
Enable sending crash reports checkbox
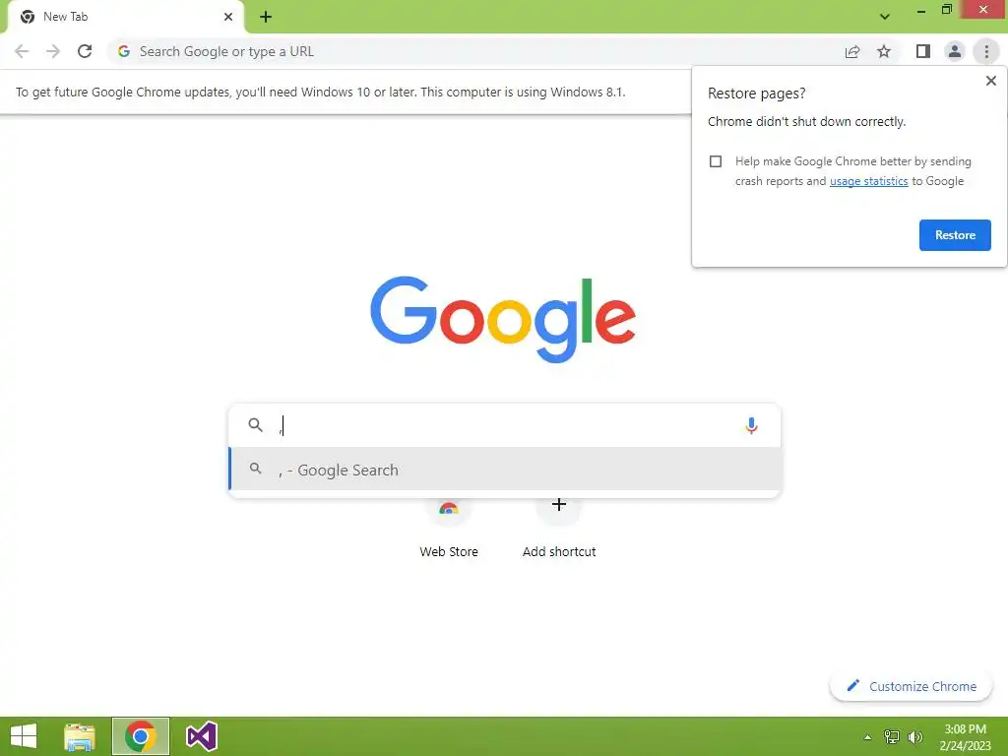(x=716, y=161)
